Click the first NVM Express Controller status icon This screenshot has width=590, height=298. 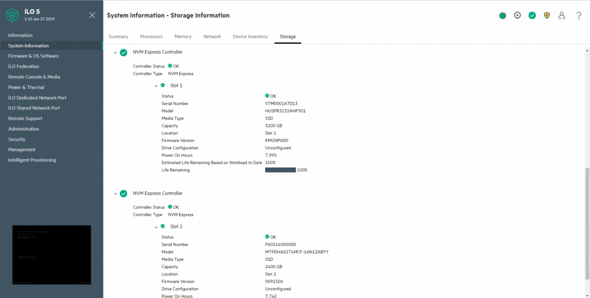click(x=123, y=52)
